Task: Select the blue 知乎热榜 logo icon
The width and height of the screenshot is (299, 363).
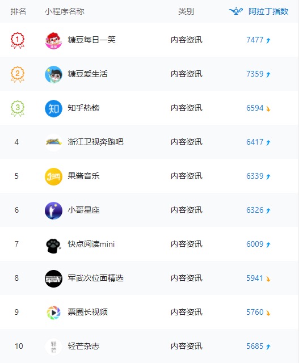Action: (x=53, y=108)
